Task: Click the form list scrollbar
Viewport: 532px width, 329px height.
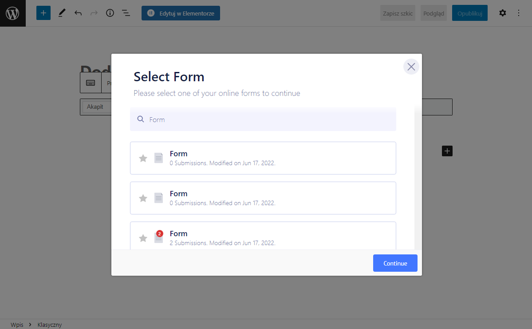Action: [x=418, y=178]
